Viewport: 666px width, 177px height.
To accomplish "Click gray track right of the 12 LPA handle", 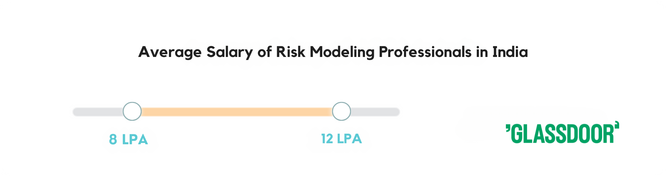I will 375,112.
